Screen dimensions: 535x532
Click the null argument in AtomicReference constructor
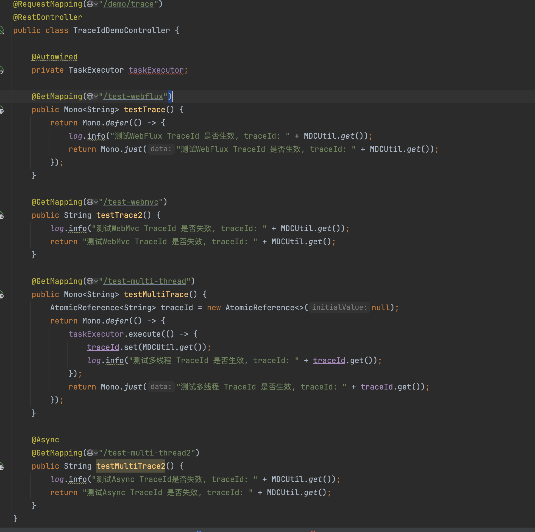tap(381, 308)
